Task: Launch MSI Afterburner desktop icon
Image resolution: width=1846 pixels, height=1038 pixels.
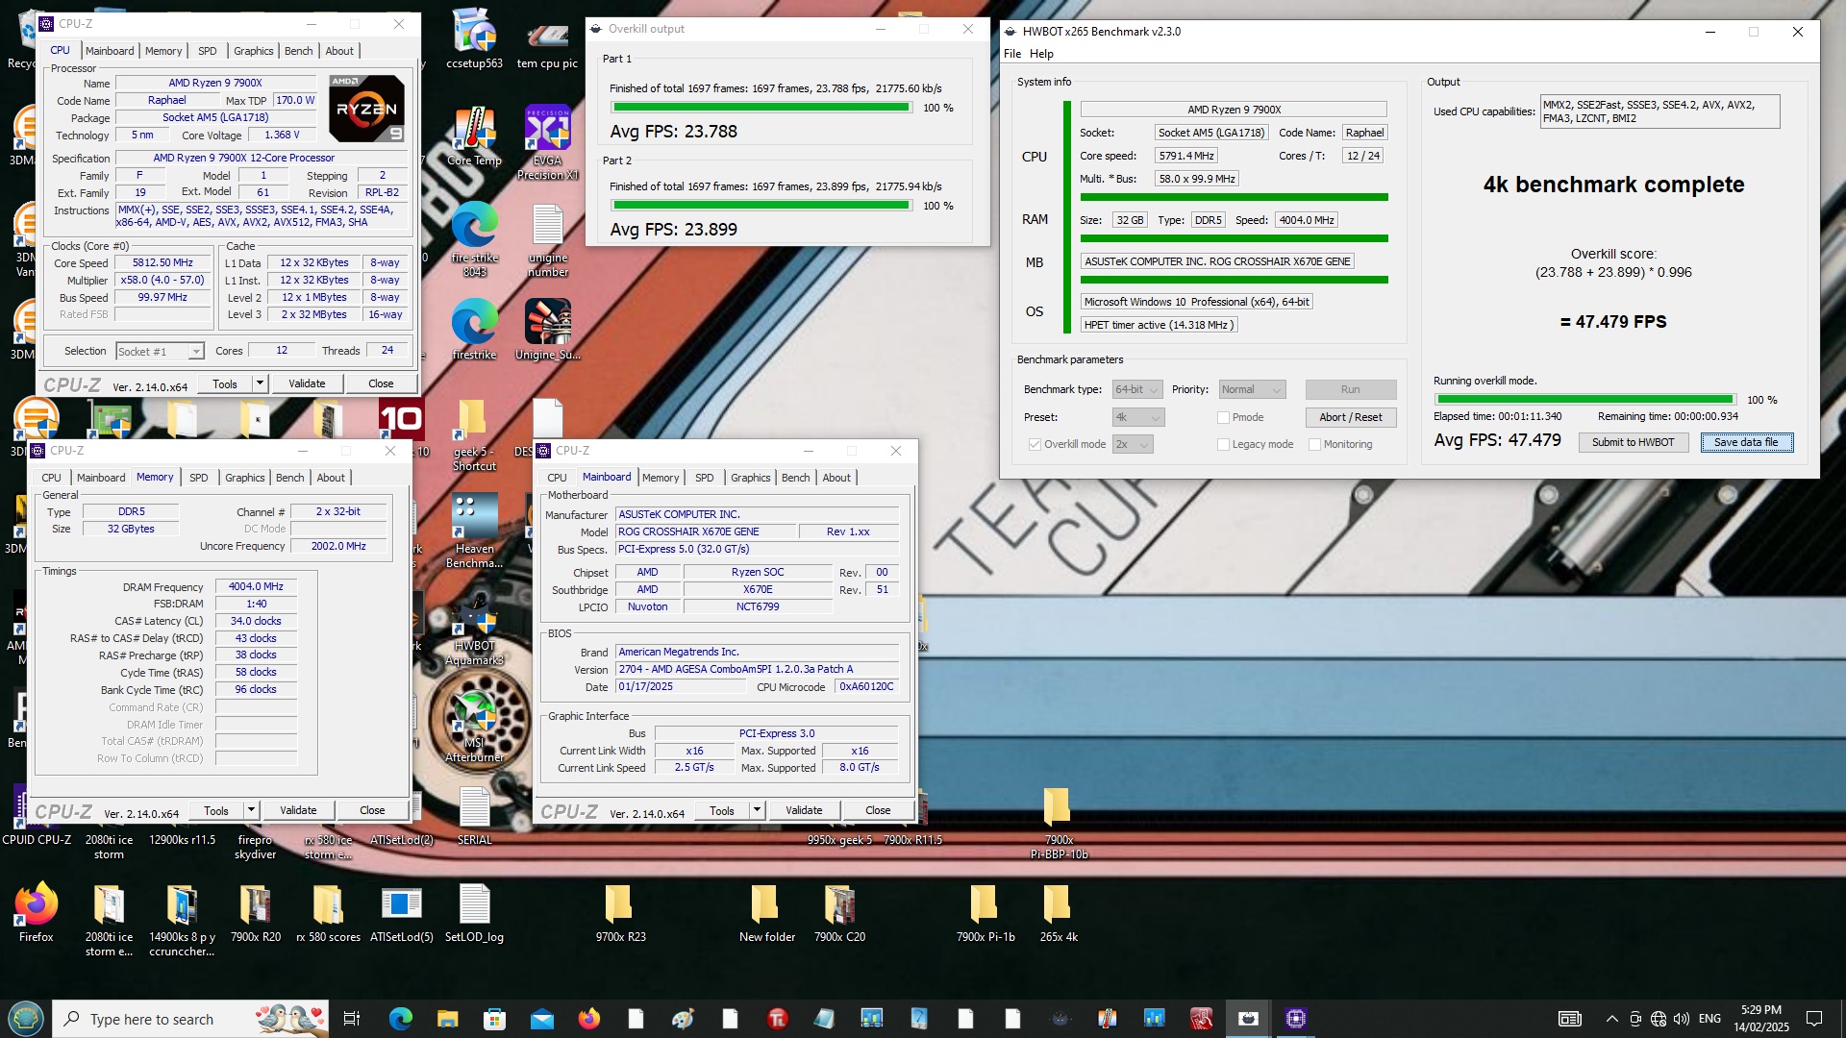Action: coord(474,727)
